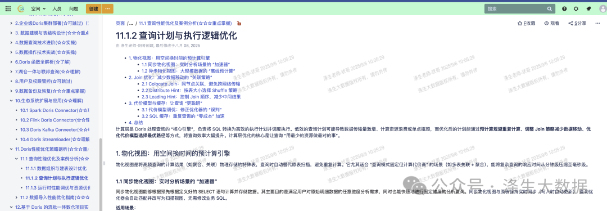The width and height of the screenshot is (607, 211).
Task: Jump to 3.2 SQL 缓存 contents link
Action: coord(183,116)
